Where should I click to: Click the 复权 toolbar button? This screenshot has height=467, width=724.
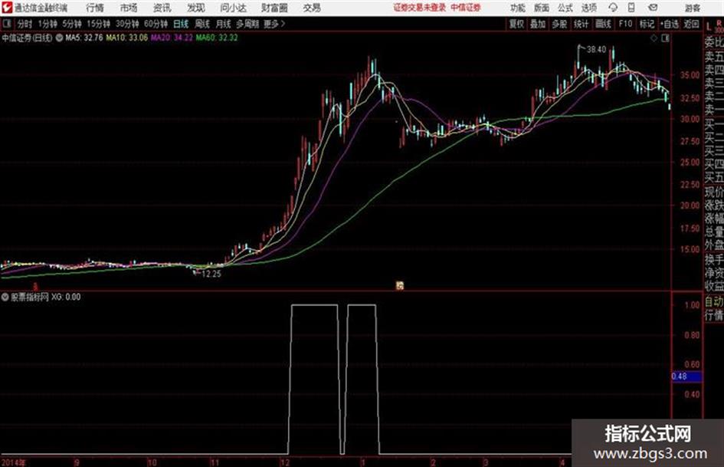coord(516,24)
